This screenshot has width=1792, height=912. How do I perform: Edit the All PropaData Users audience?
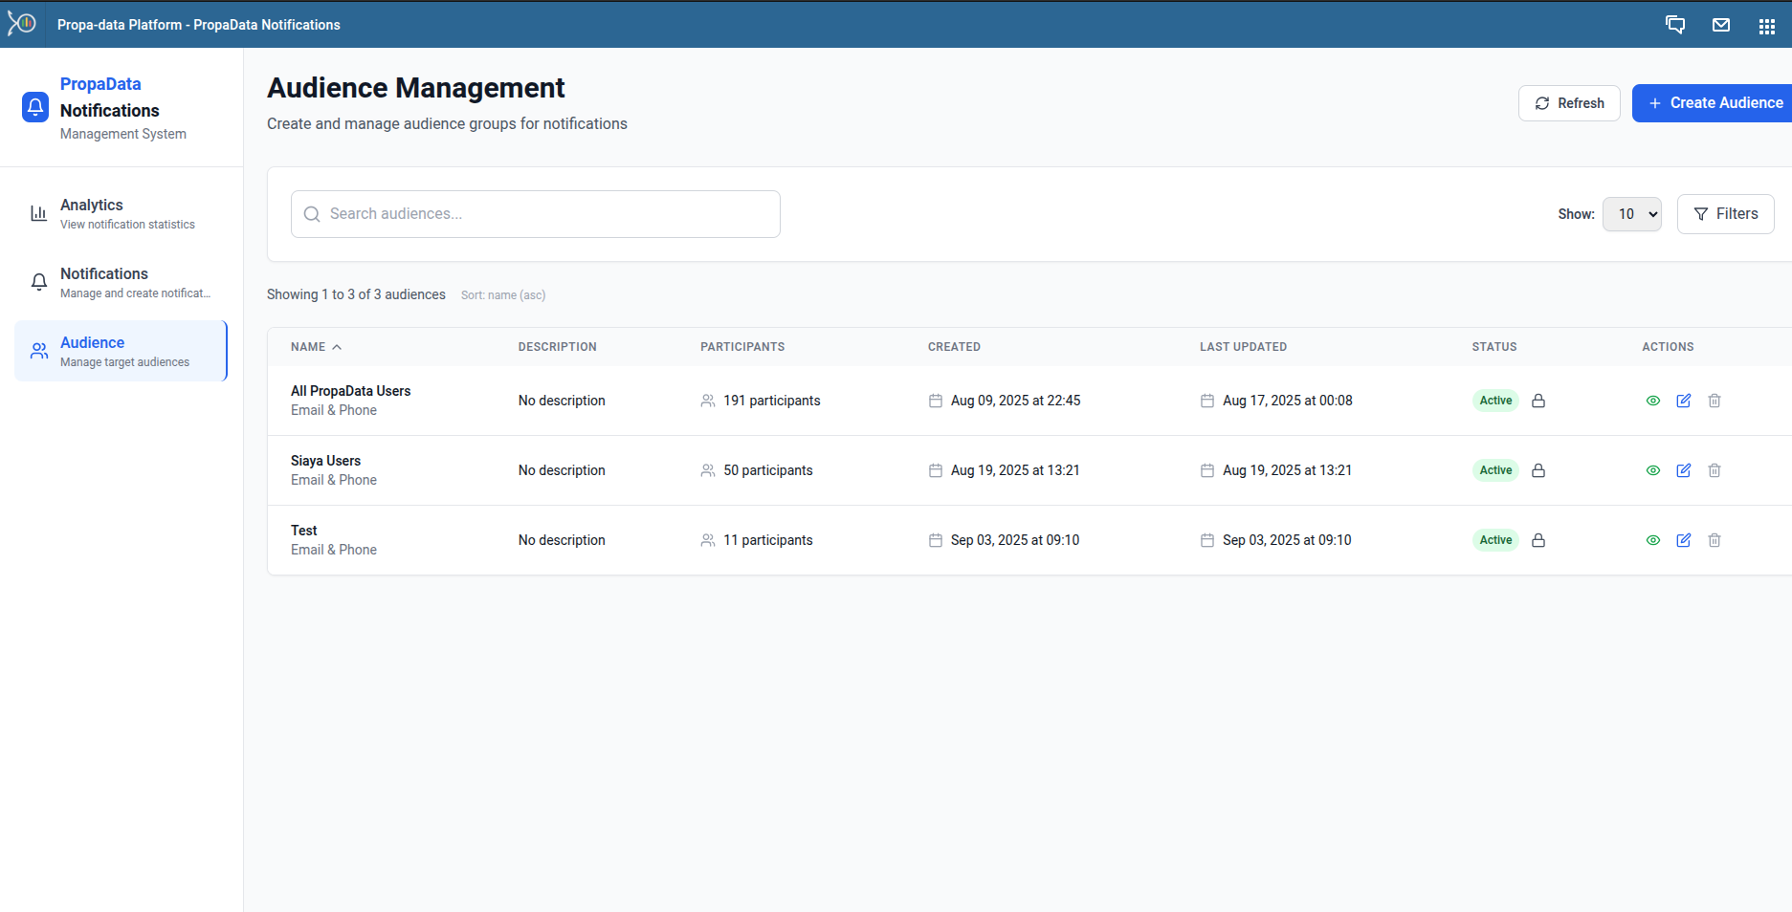coord(1683,401)
